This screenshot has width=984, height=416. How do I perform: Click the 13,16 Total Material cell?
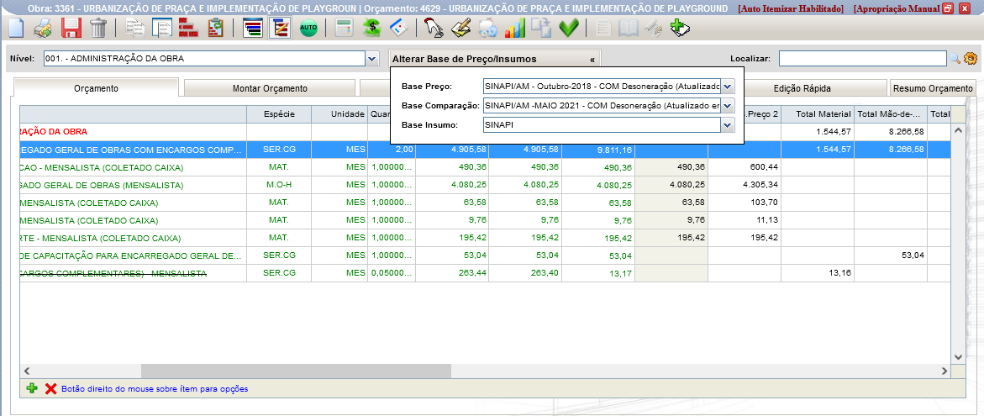tap(818, 273)
